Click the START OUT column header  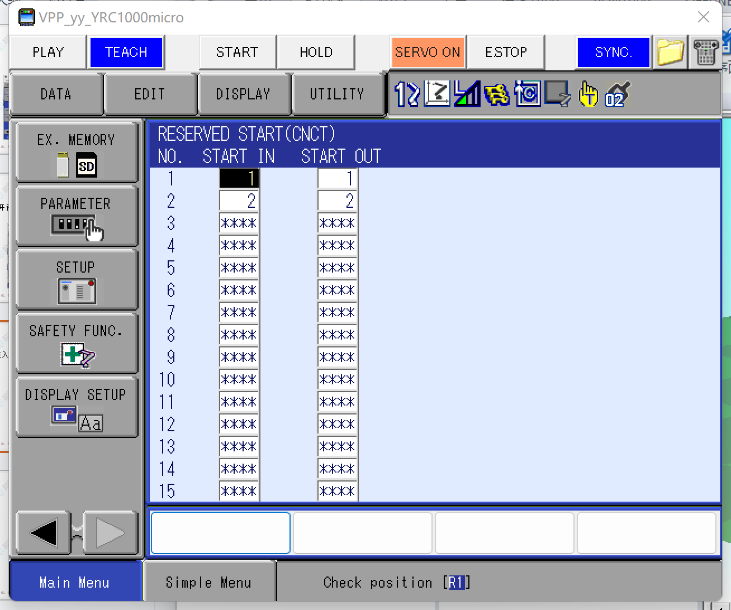(x=341, y=156)
